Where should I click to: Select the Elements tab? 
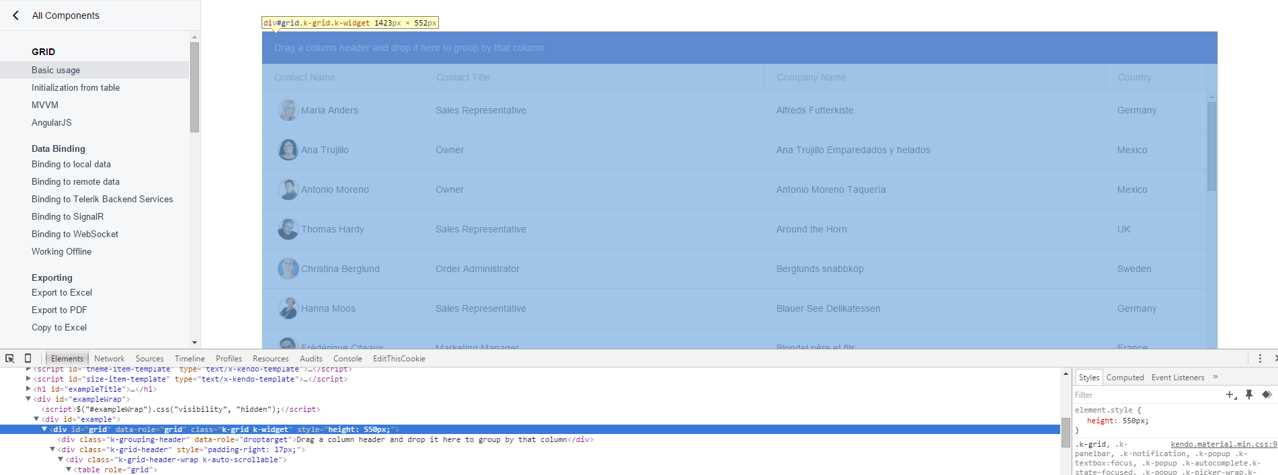click(x=67, y=359)
